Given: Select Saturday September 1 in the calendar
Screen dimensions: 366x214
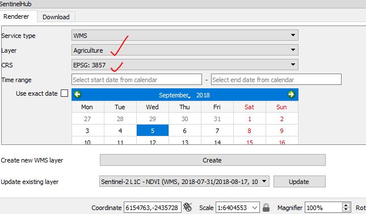Looking at the screenshot, I should 249,119.
